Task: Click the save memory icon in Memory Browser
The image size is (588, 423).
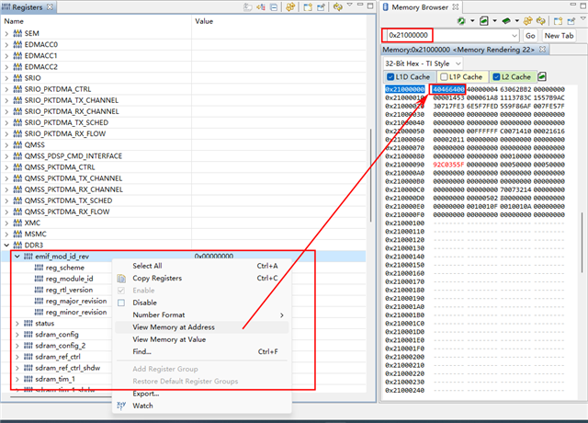Action: (484, 21)
